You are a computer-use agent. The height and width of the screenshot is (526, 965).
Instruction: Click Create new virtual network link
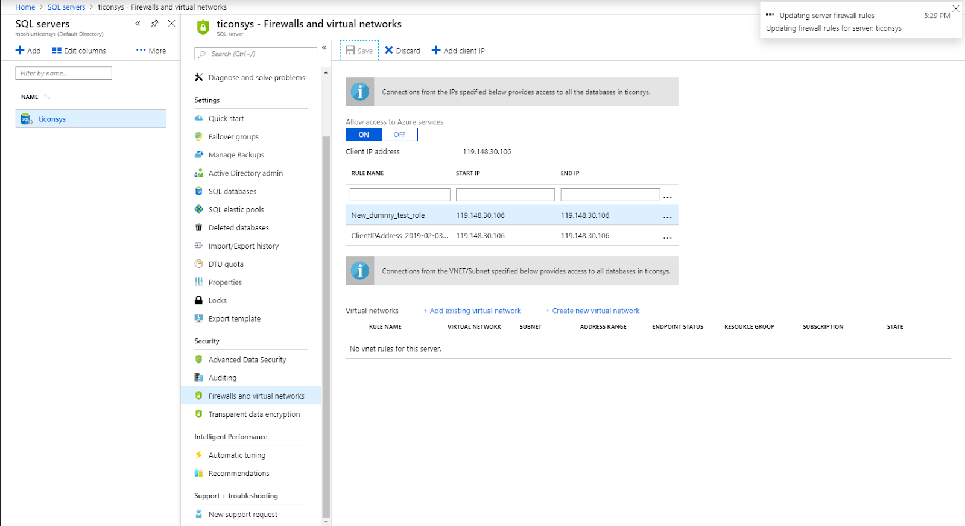(x=592, y=311)
